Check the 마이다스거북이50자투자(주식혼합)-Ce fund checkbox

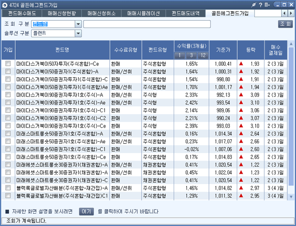pos(8,64)
